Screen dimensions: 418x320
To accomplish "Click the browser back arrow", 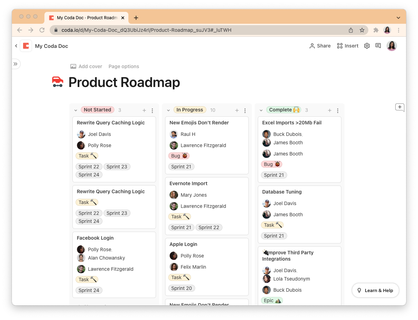I will pyautogui.click(x=20, y=30).
